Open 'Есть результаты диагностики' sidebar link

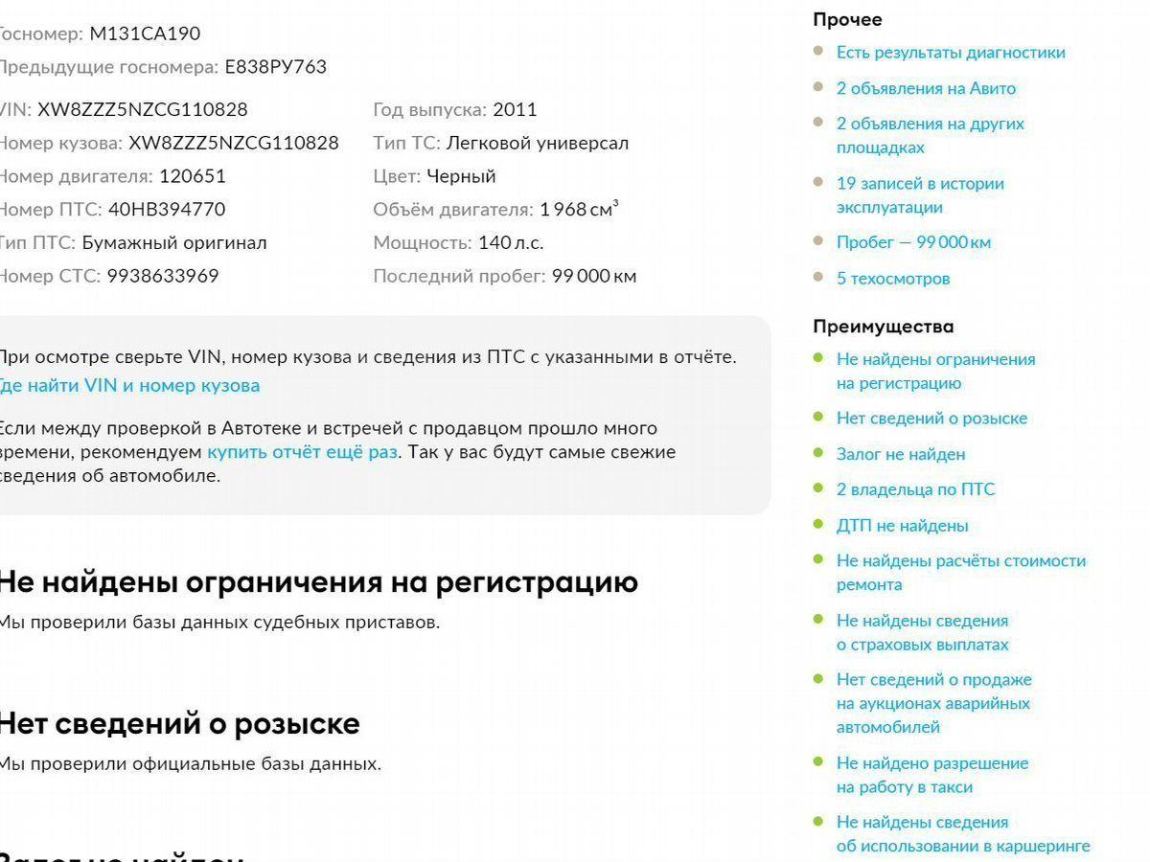pyautogui.click(x=950, y=53)
